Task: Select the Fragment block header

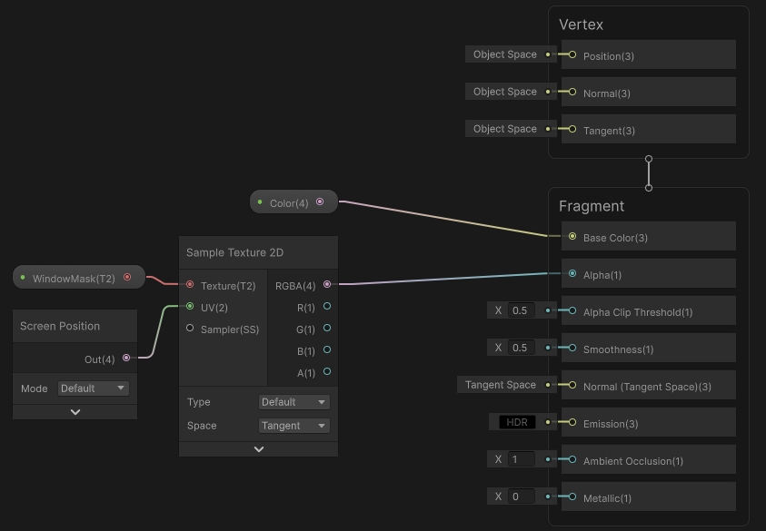Action: 592,206
